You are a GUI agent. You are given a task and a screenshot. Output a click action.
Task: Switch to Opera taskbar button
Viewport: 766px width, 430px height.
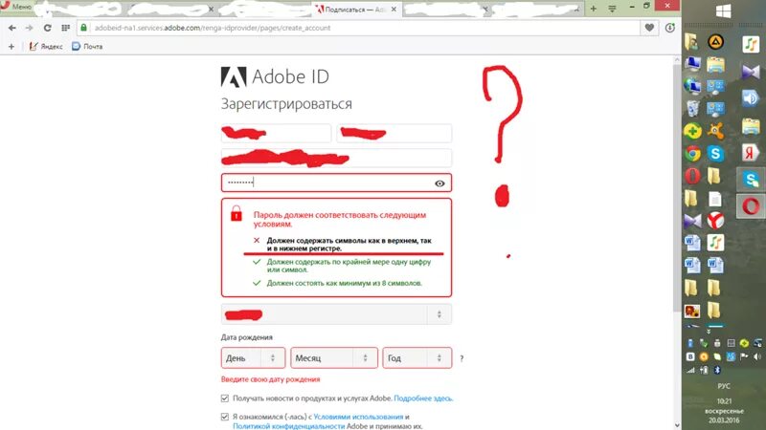click(751, 205)
